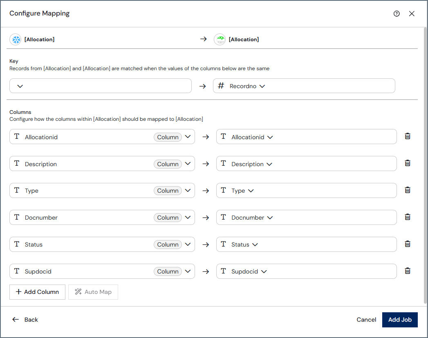The image size is (428, 338).
Task: Click Column badge in Status row
Action: tap(168, 245)
